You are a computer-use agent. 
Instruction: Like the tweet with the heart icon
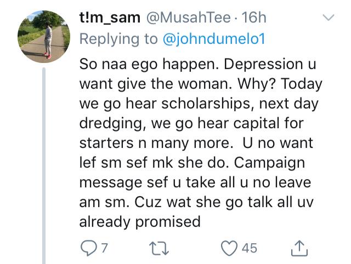[228, 248]
